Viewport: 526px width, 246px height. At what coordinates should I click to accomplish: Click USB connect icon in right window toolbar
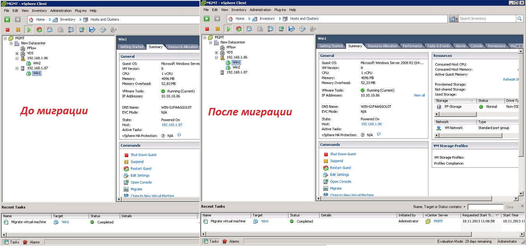click(313, 29)
